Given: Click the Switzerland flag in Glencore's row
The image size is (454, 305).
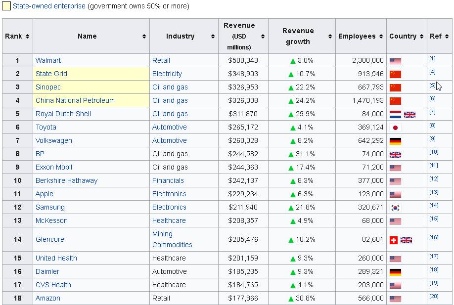Looking at the screenshot, I should click(394, 240).
